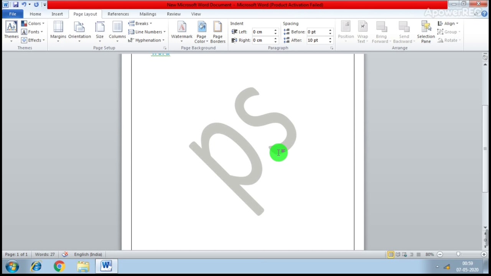Open the page Size menu
491x276 pixels.
tap(100, 32)
